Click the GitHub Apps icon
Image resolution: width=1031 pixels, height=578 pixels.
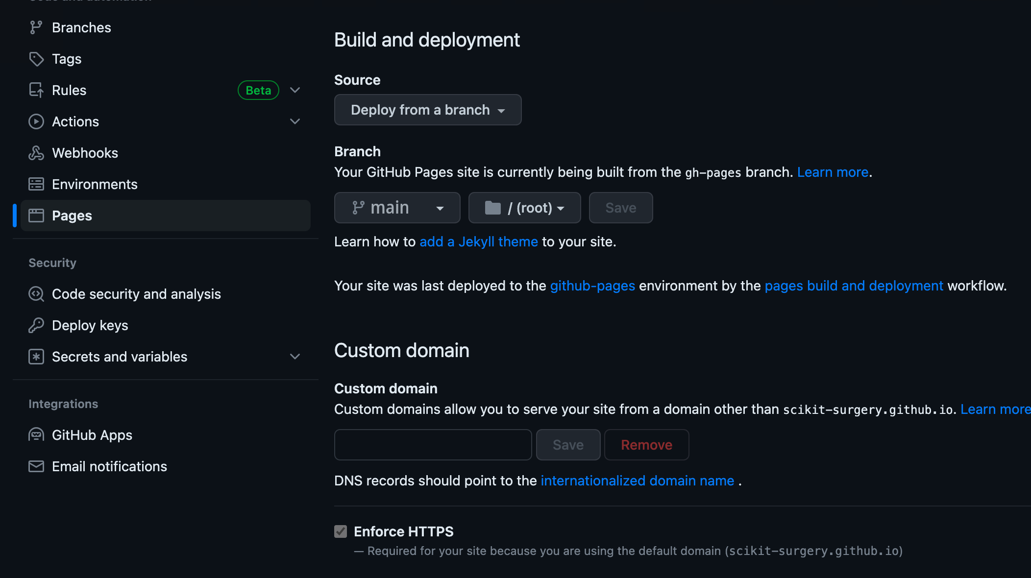click(x=36, y=435)
